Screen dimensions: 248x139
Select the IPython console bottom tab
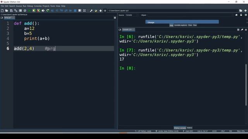coord(180,128)
